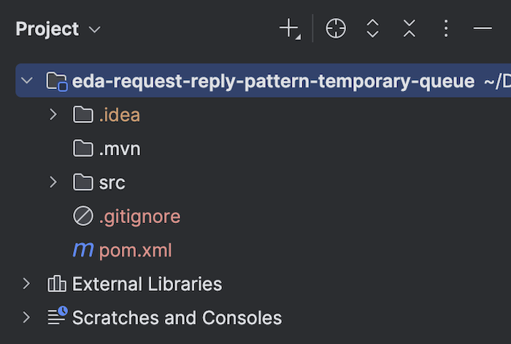Click the External Libraries bar icon
This screenshot has width=511, height=344.
[57, 284]
